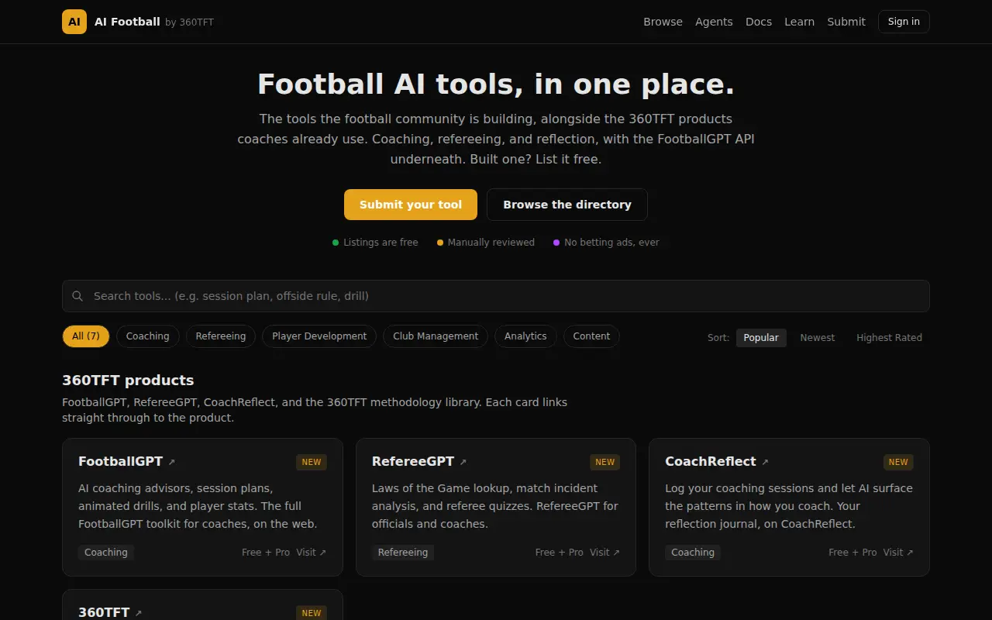This screenshot has height=620, width=992.
Task: Click the "Manually reviewed" text
Action: [491, 243]
